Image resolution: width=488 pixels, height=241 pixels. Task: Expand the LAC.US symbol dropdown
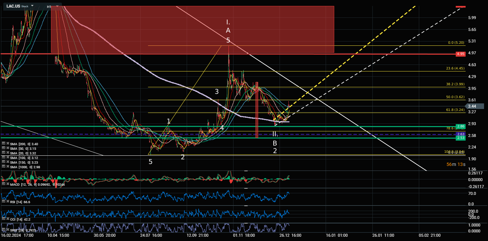(32, 6)
